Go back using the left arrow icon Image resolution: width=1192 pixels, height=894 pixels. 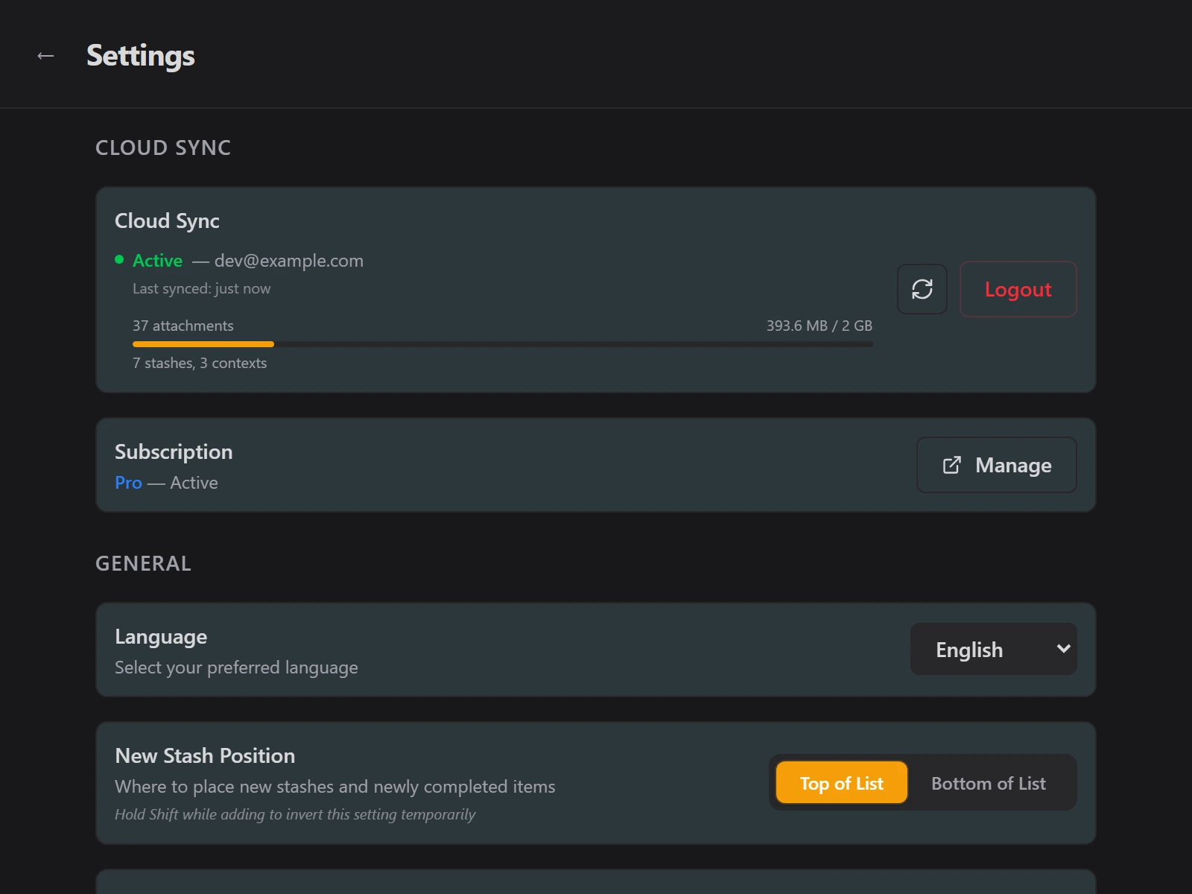click(45, 56)
